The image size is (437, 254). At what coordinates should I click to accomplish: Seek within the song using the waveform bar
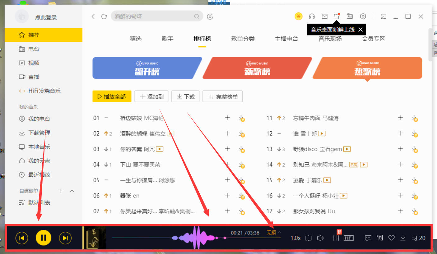click(196, 238)
